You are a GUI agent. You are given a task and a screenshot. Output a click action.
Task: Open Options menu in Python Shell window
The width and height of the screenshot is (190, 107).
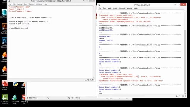point(122,8)
